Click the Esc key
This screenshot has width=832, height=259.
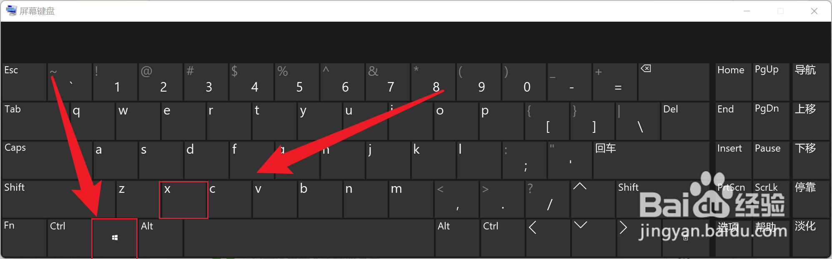point(24,82)
